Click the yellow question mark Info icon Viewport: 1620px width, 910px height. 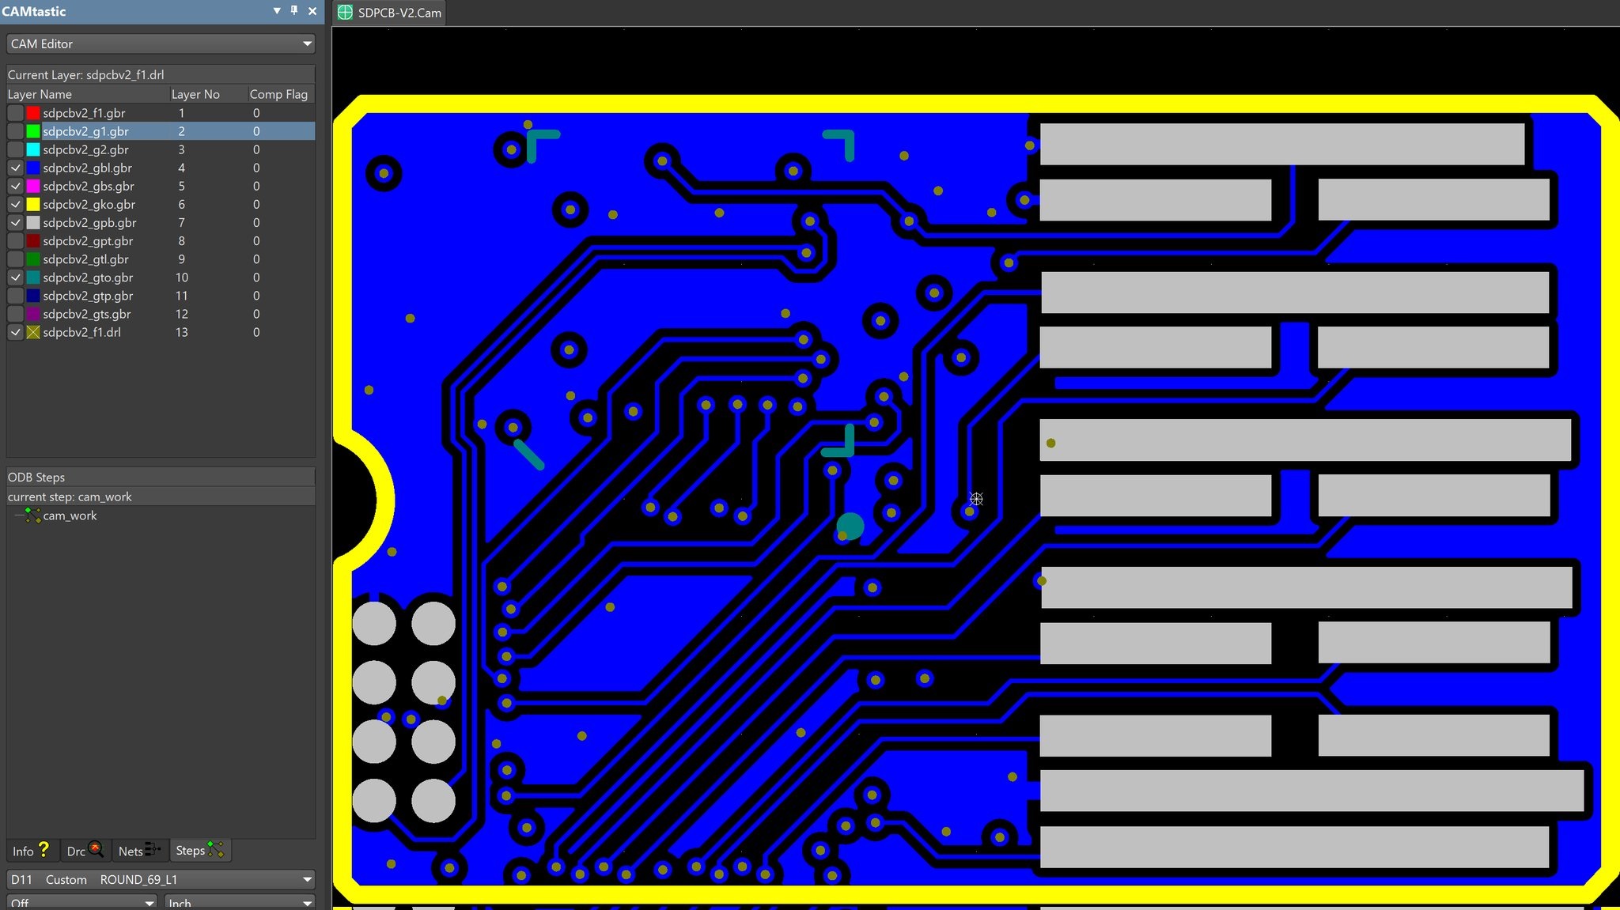click(44, 850)
